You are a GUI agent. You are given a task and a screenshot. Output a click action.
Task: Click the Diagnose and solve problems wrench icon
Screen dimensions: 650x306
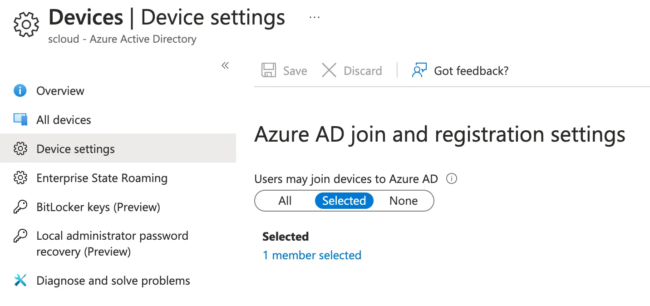coord(20,281)
